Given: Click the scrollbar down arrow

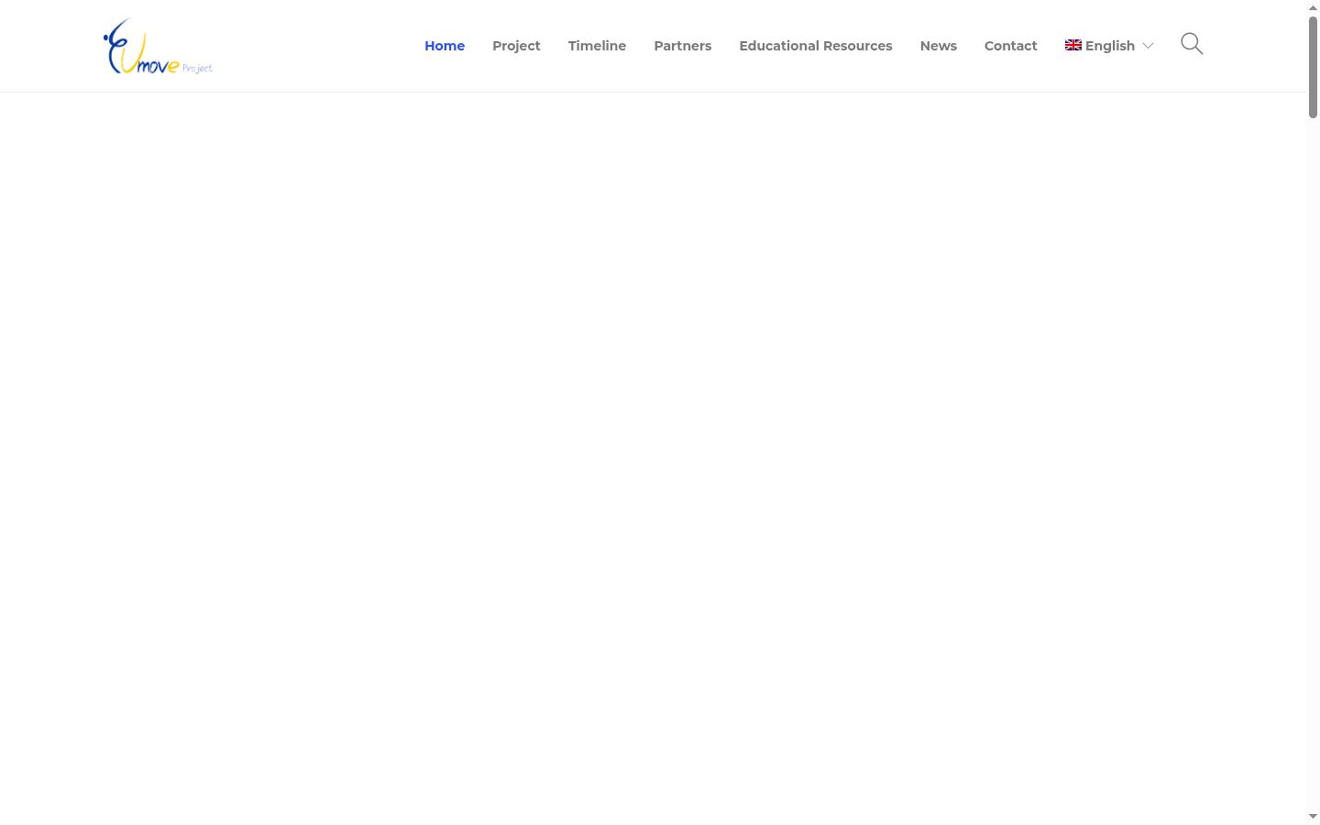Looking at the screenshot, I should coord(1313,817).
